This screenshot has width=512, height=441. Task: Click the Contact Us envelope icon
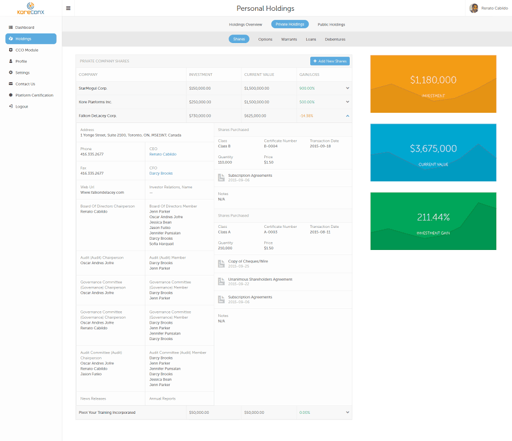pos(11,84)
